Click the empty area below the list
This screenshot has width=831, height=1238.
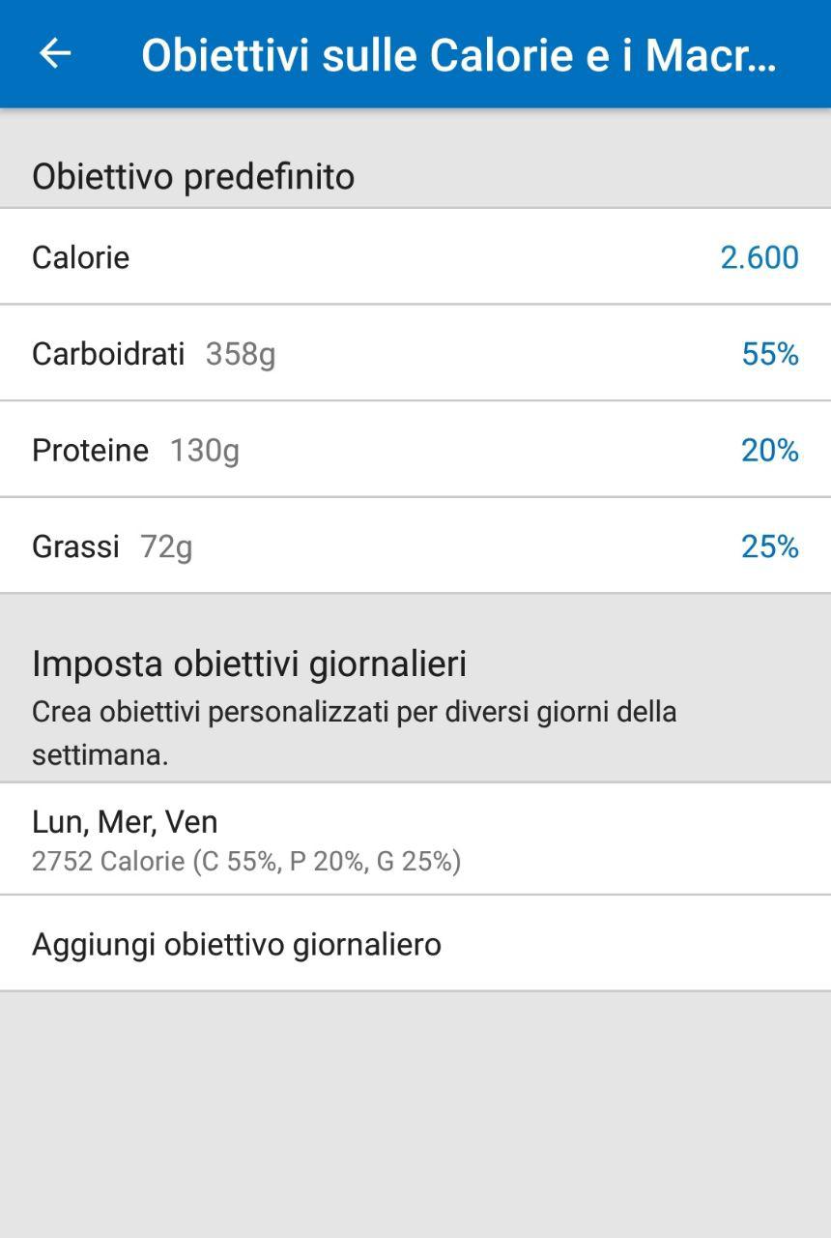click(415, 1112)
